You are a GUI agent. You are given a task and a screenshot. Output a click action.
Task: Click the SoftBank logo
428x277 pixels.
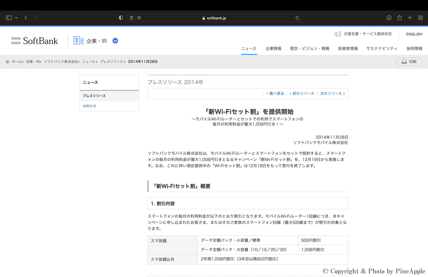click(x=35, y=41)
